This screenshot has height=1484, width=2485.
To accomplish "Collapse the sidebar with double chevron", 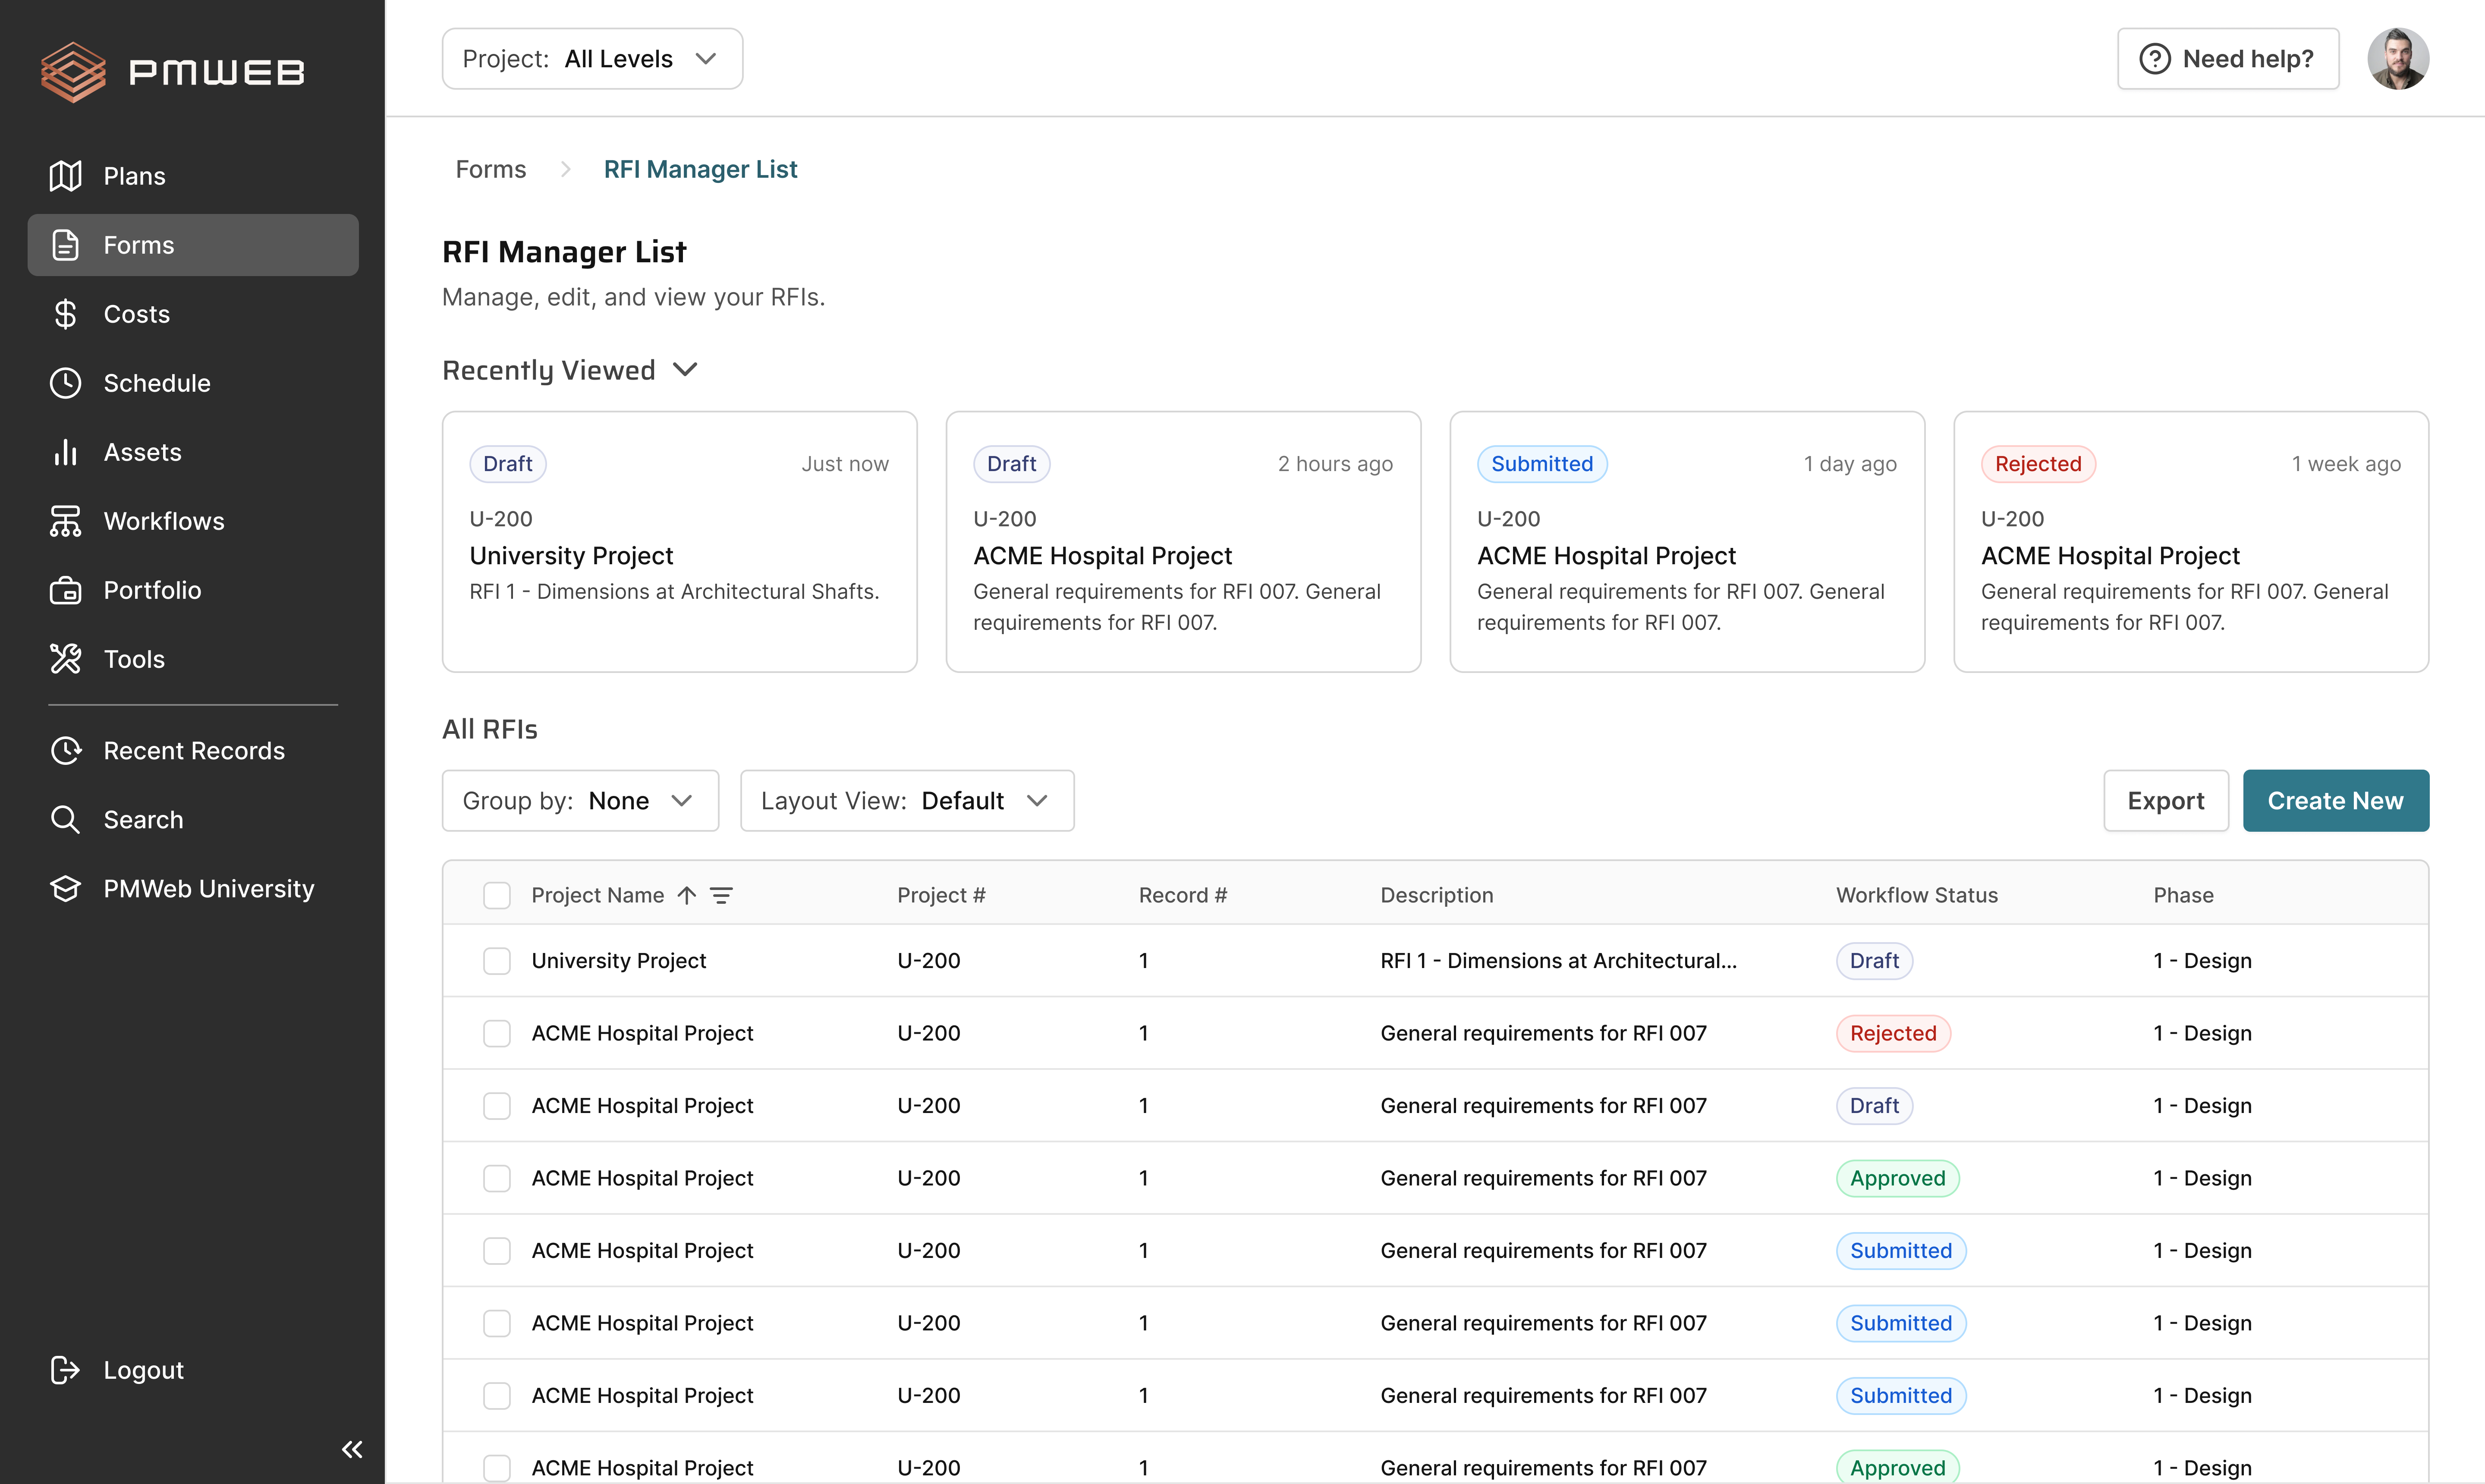I will pyautogui.click(x=352, y=1449).
